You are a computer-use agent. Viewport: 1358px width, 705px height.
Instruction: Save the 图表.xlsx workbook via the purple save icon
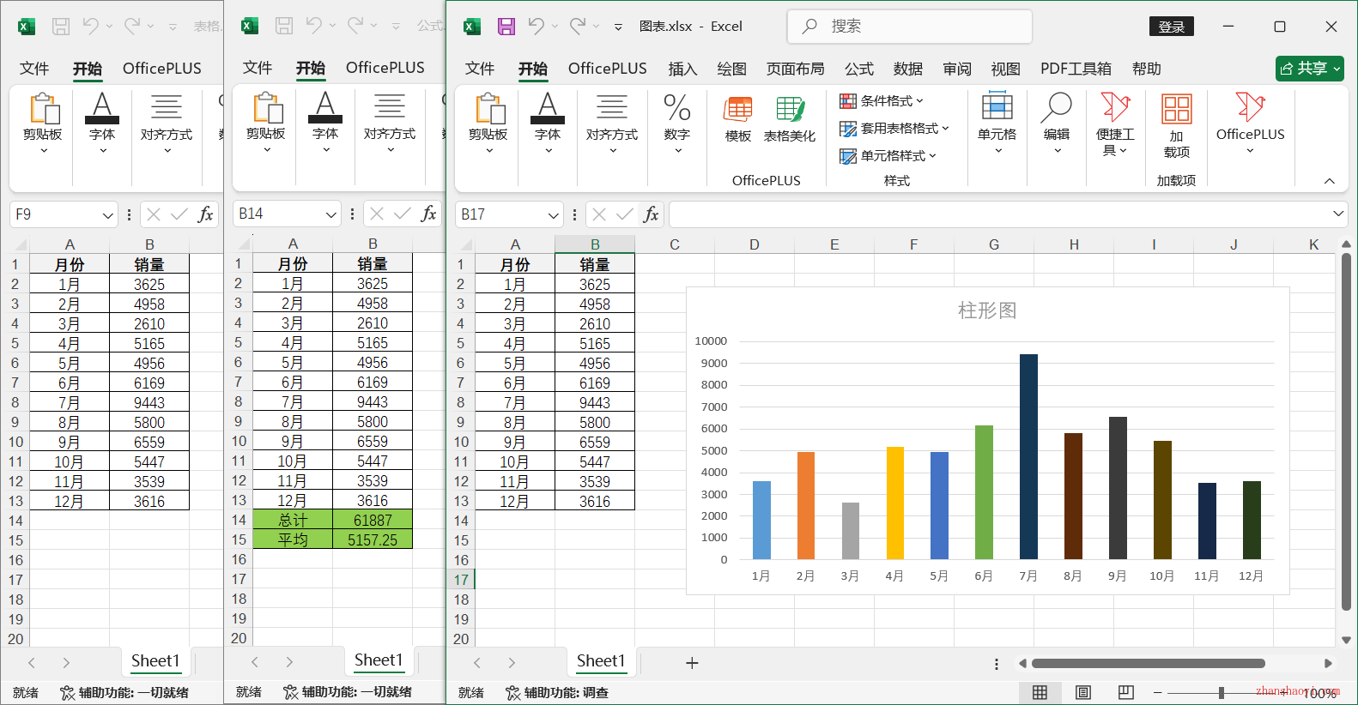pyautogui.click(x=506, y=27)
